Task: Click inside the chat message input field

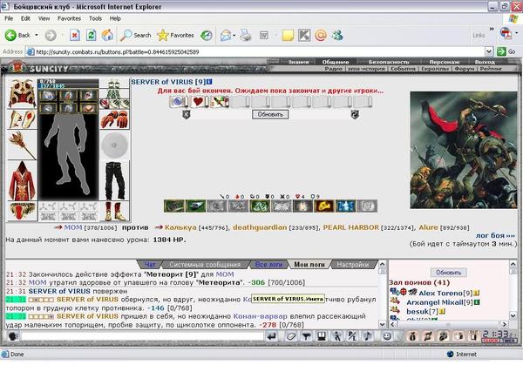Action: [x=142, y=336]
